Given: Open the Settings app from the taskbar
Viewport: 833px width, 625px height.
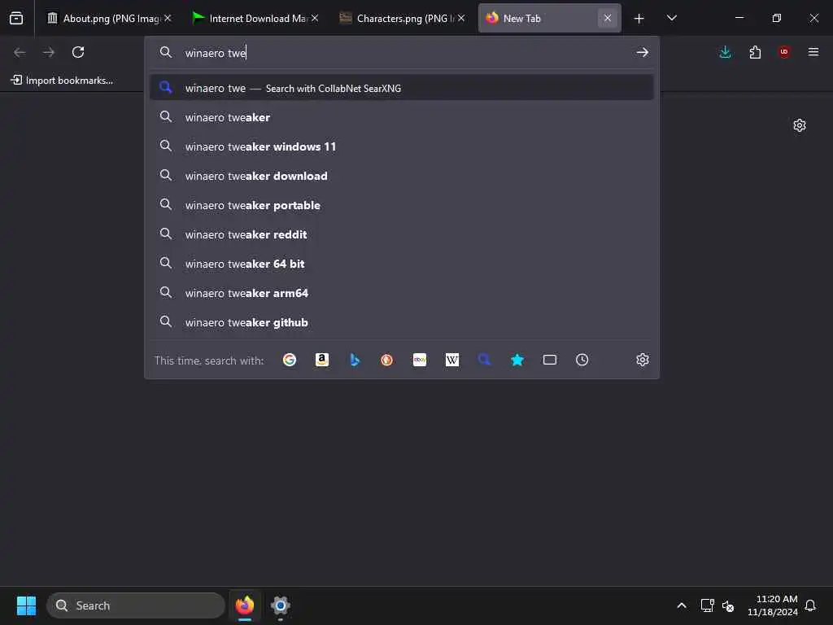Looking at the screenshot, I should click(x=281, y=605).
